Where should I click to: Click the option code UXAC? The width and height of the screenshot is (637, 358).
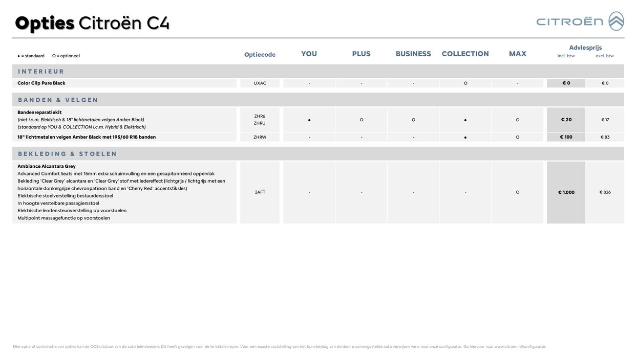(x=260, y=83)
